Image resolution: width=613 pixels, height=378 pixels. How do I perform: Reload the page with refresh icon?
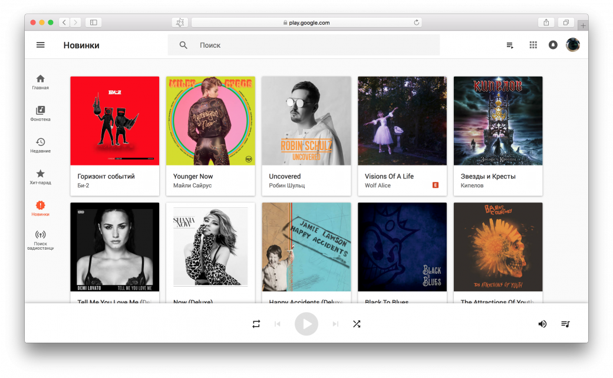click(x=416, y=22)
